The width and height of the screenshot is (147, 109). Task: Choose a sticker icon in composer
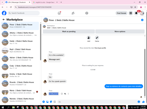tap(51, 102)
